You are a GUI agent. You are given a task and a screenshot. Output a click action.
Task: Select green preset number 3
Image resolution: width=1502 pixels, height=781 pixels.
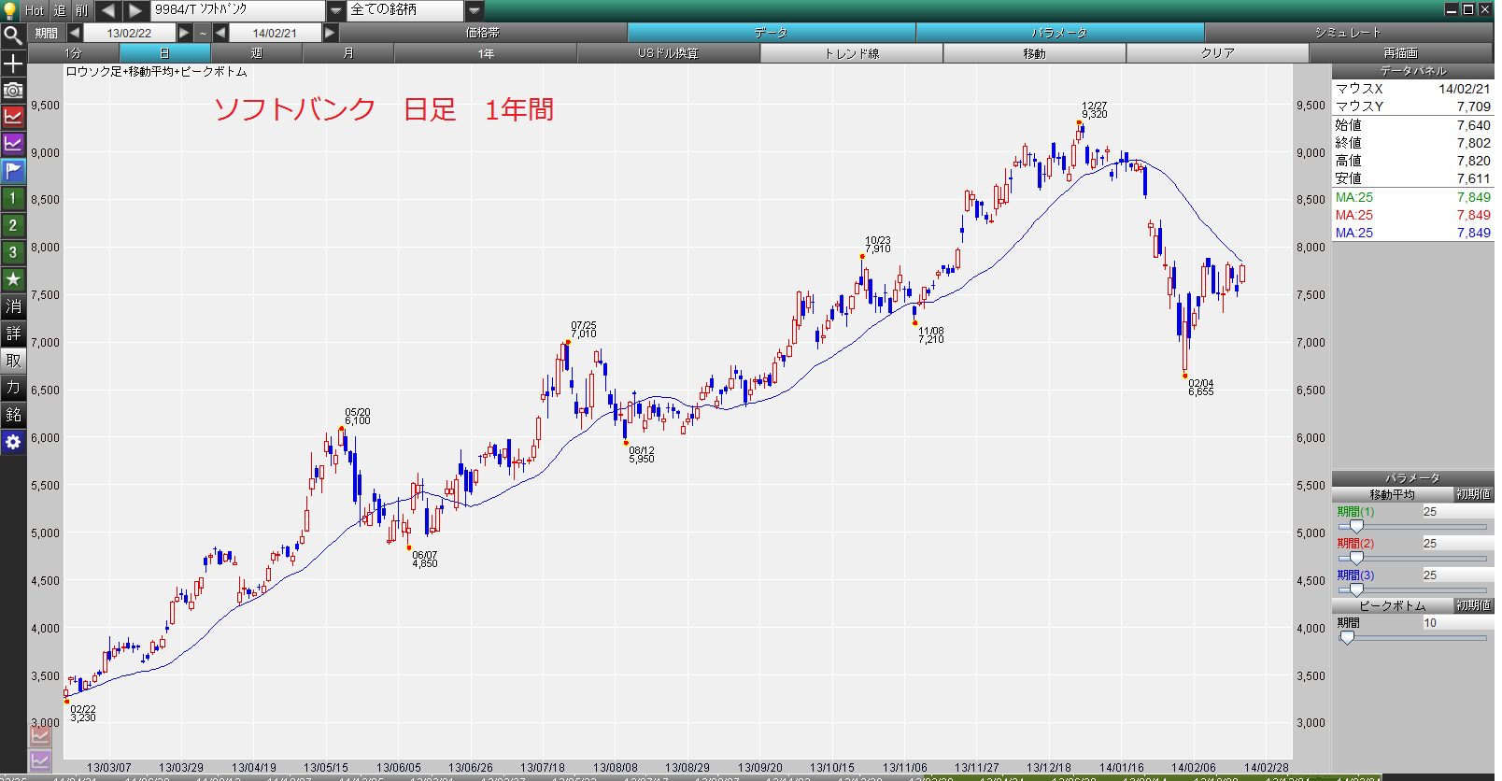13,252
